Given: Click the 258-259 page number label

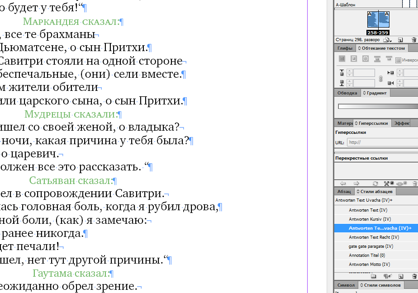Looking at the screenshot, I should (378, 33).
